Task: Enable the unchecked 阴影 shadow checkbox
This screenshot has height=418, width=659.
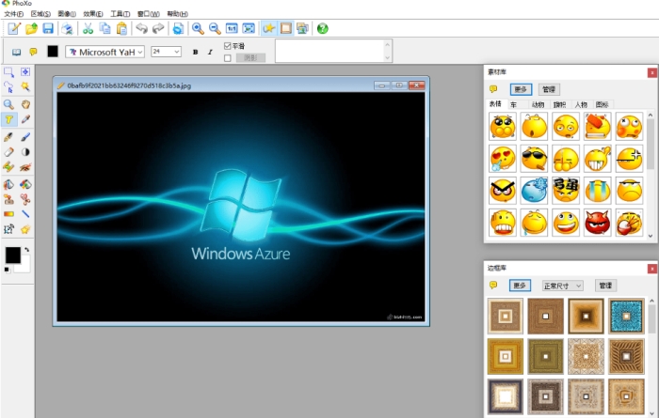Action: pyautogui.click(x=227, y=58)
